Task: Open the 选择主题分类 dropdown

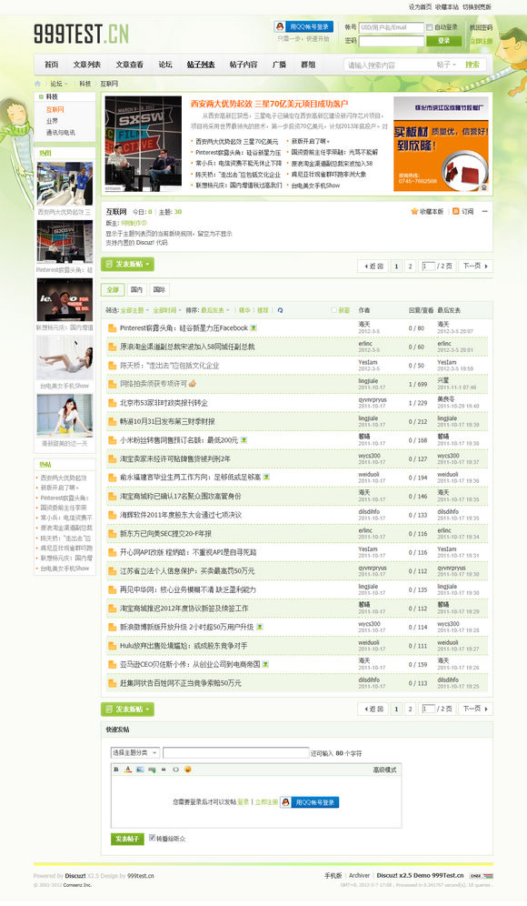Action: click(135, 753)
